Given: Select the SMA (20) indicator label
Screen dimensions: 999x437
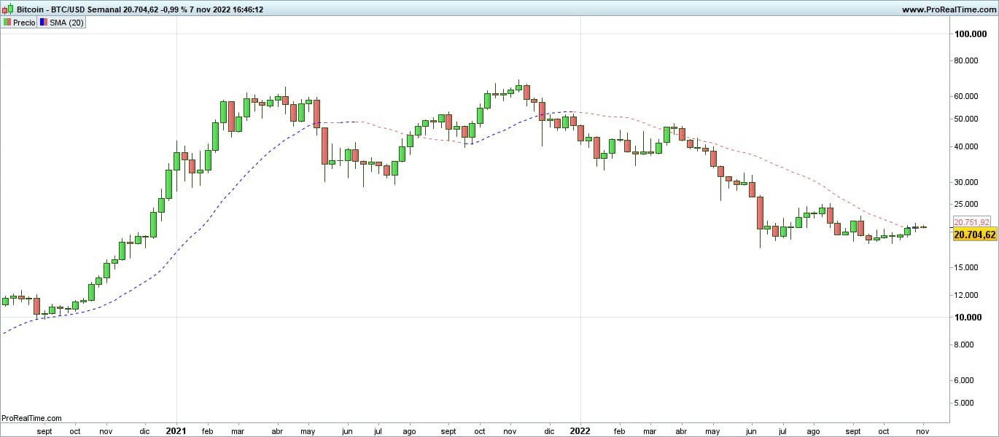Looking at the screenshot, I should 66,23.
